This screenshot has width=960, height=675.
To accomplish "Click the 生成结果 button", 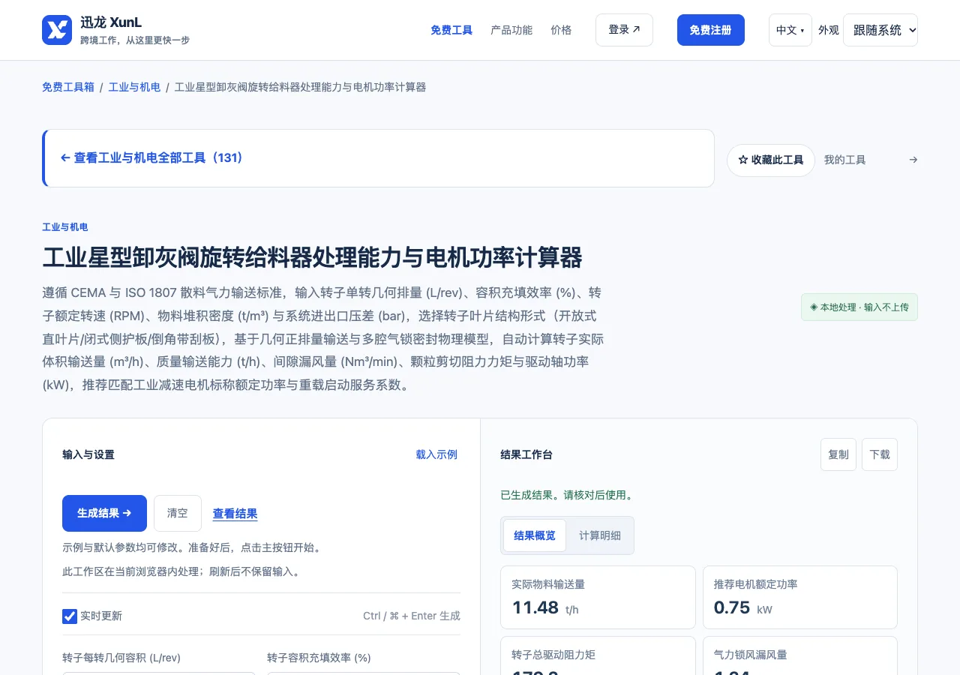I will tap(104, 513).
